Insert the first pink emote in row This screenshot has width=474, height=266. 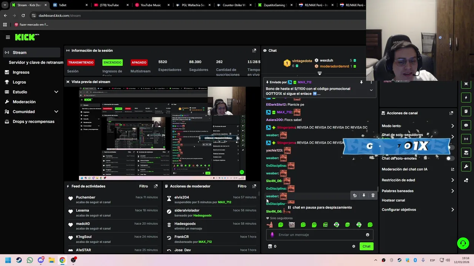pyautogui.click(x=270, y=225)
